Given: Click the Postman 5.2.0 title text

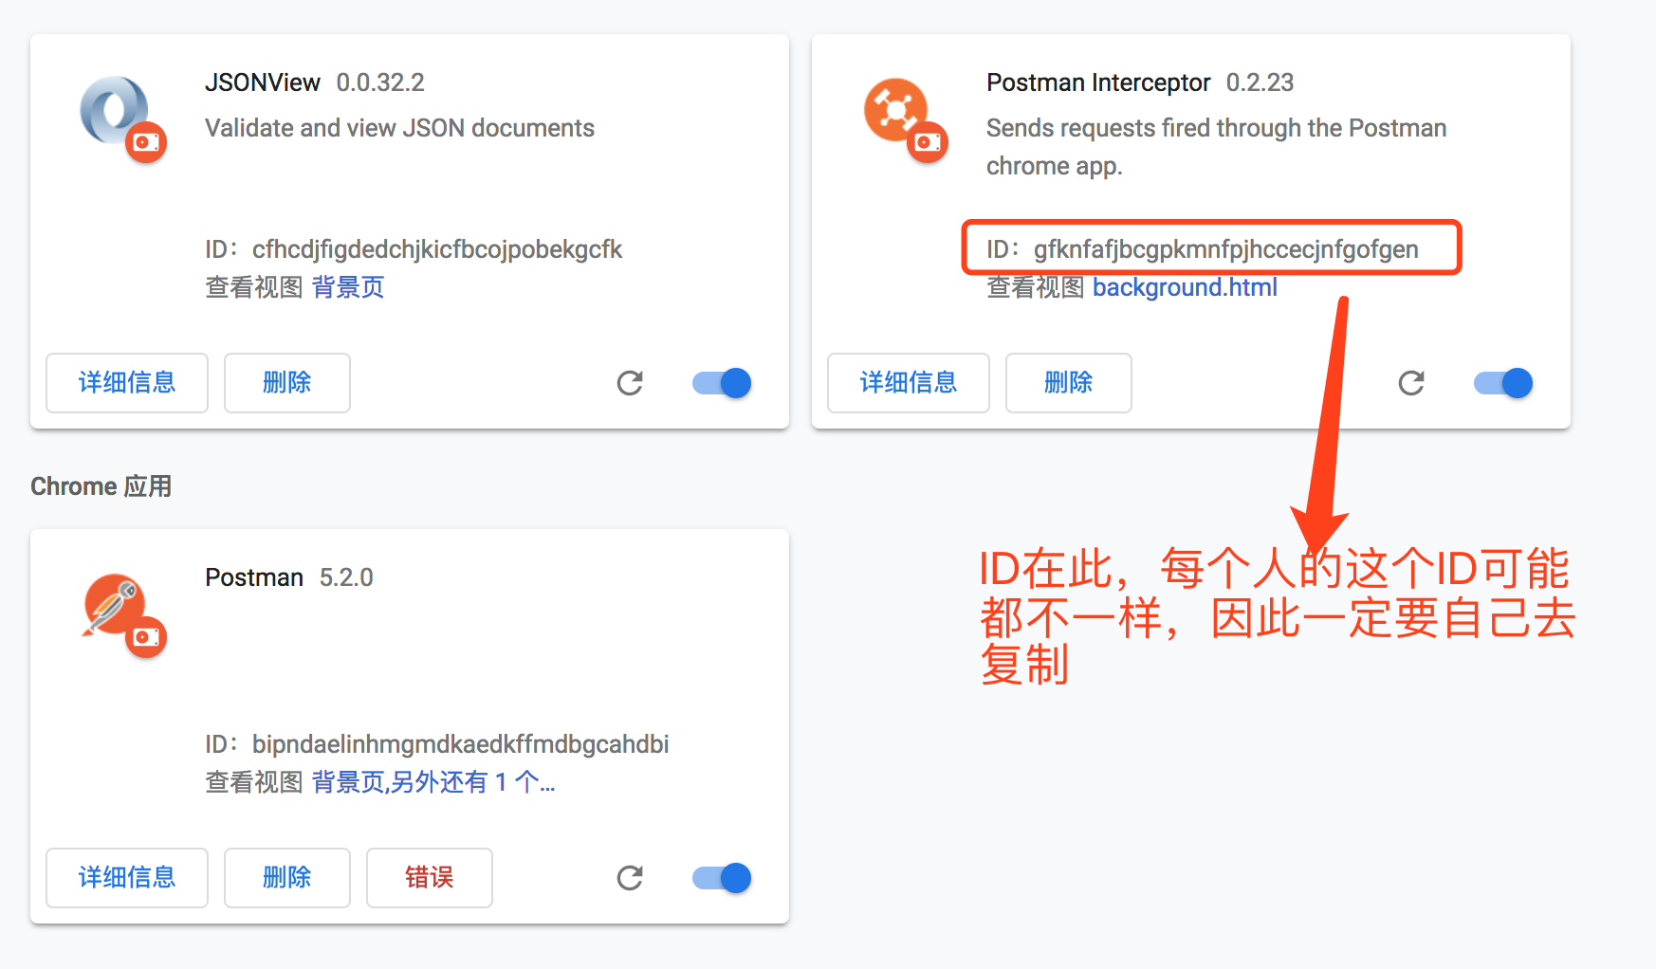Looking at the screenshot, I should [x=289, y=577].
